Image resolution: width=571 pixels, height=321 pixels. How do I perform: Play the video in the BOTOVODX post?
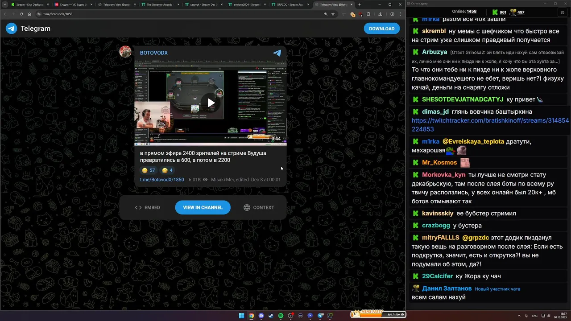[x=211, y=103]
